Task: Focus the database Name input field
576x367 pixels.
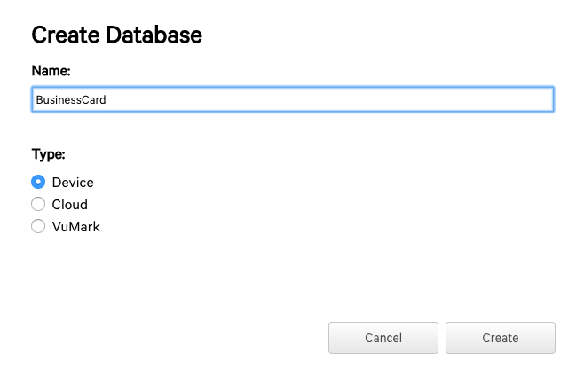Action: (293, 99)
